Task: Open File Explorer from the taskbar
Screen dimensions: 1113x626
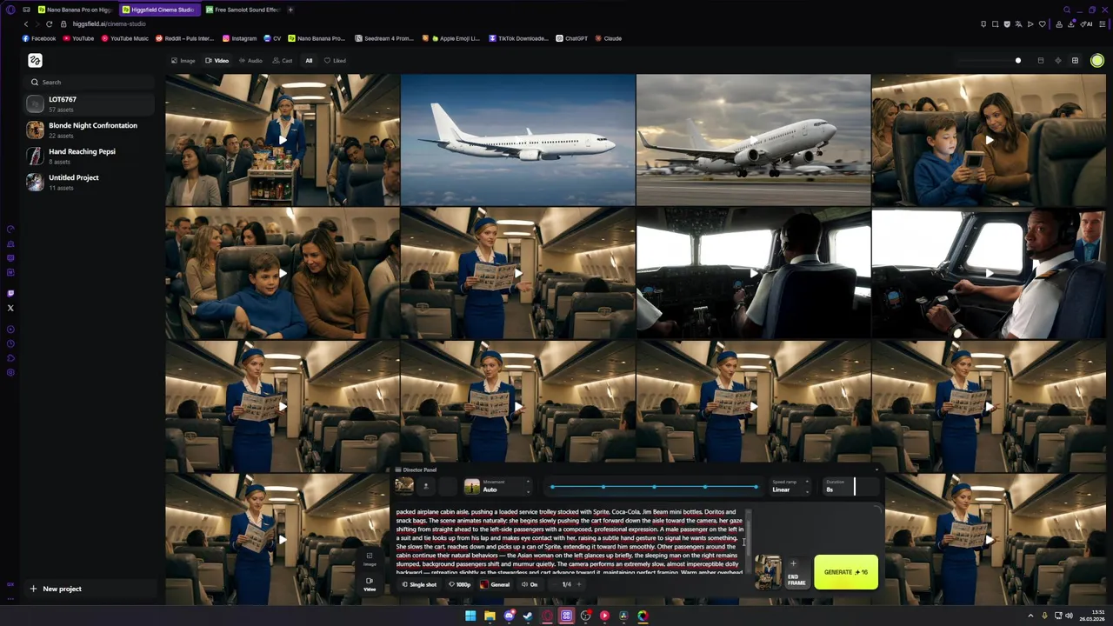Action: pyautogui.click(x=490, y=616)
